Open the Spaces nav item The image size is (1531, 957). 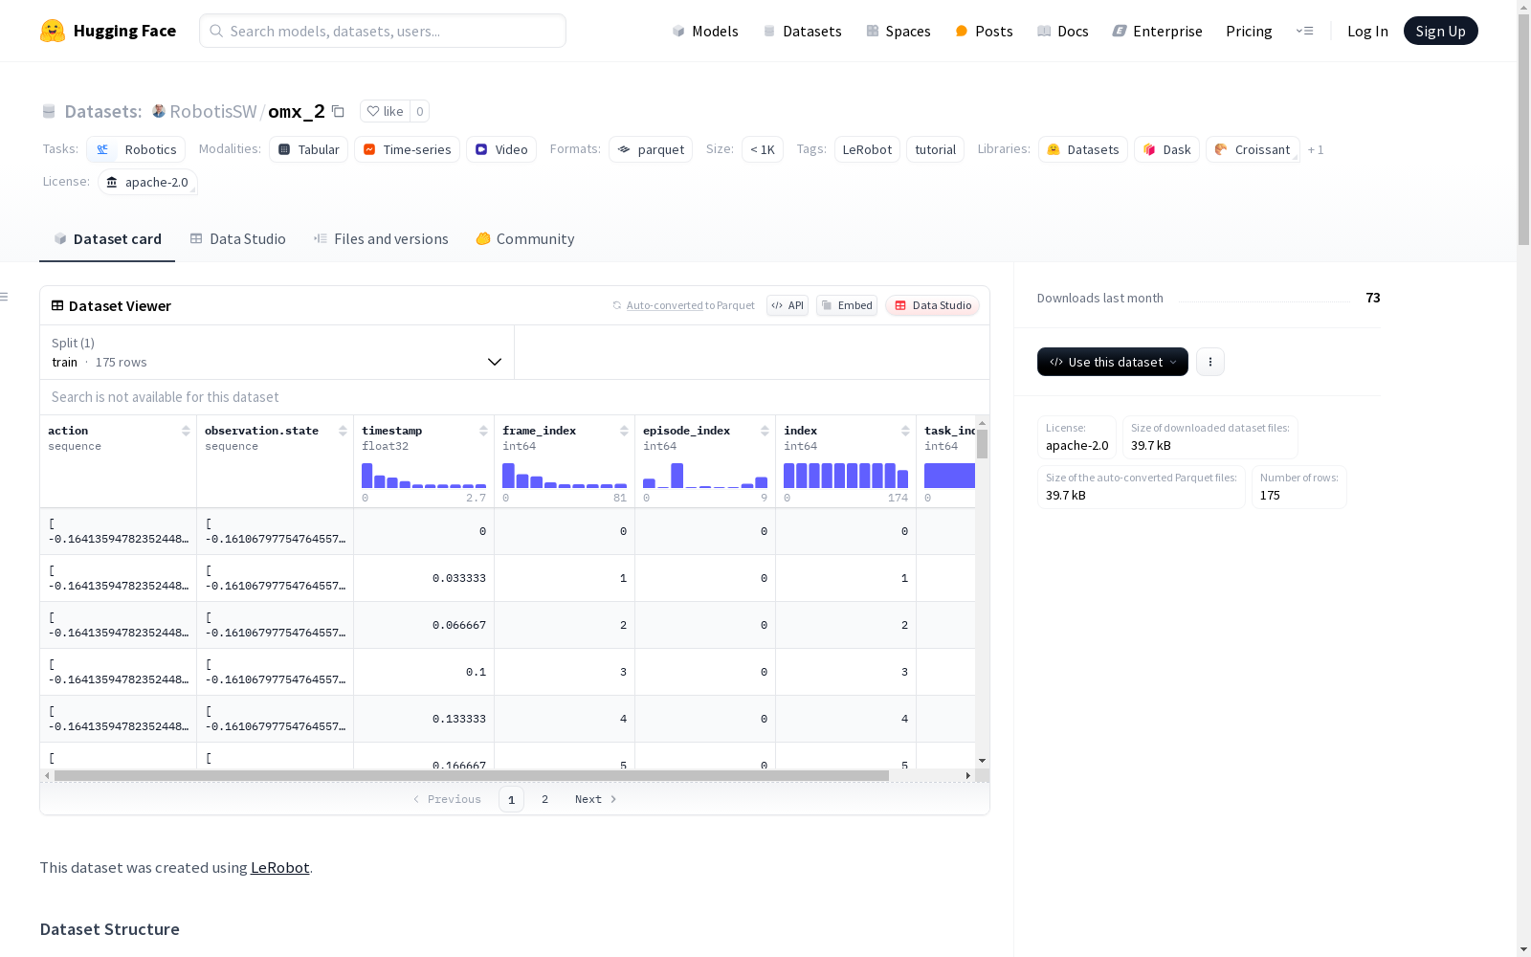pyautogui.click(x=898, y=31)
